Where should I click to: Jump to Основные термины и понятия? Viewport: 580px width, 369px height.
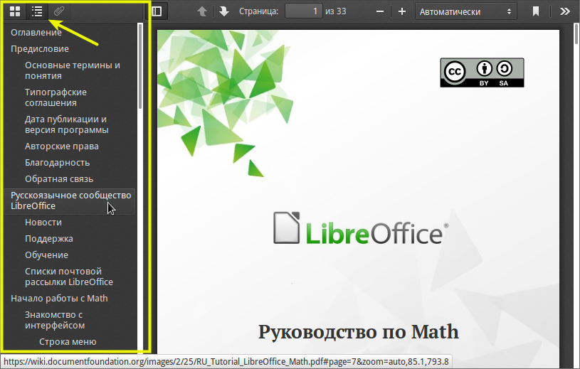pos(73,70)
